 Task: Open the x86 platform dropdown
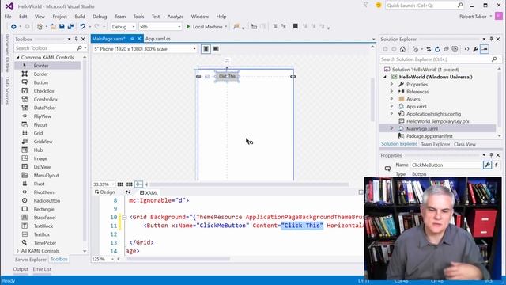click(x=160, y=26)
